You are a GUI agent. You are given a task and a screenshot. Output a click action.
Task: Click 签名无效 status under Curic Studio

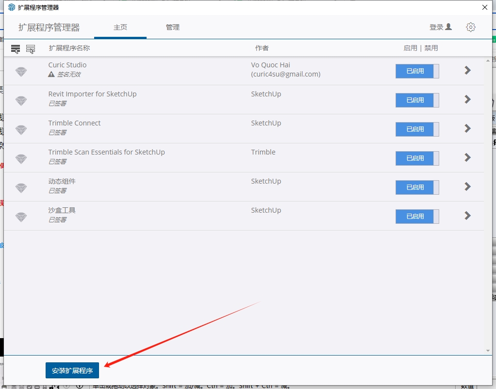click(x=68, y=75)
